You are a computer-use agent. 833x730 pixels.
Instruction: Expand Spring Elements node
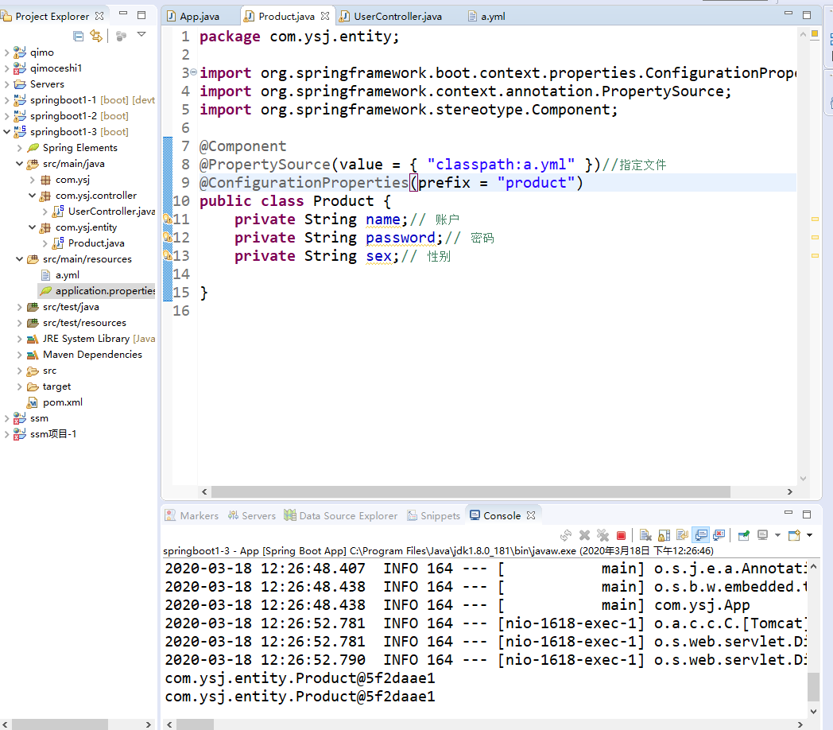tap(19, 148)
